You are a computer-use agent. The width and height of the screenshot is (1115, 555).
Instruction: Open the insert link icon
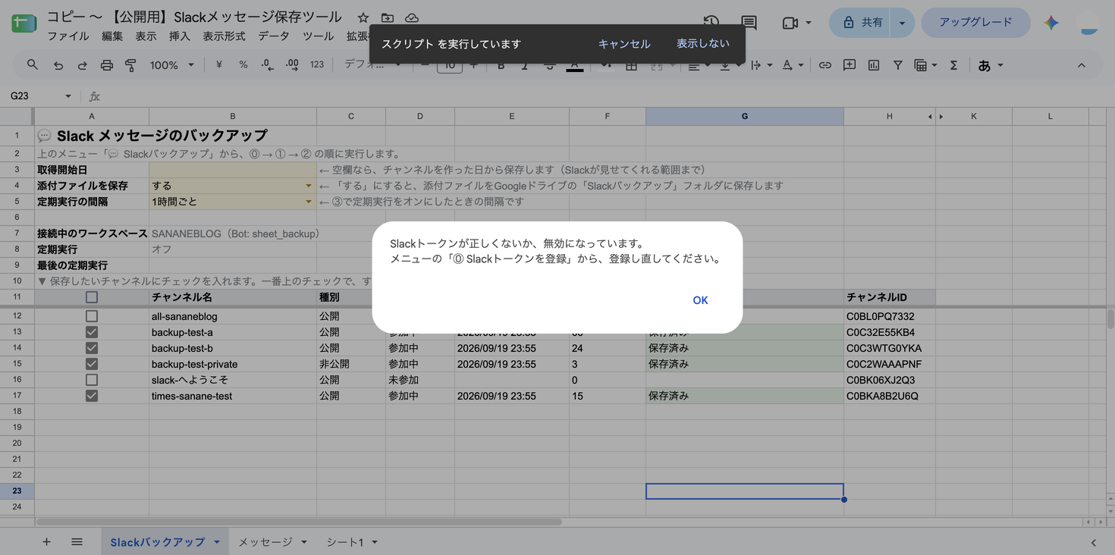(x=824, y=65)
